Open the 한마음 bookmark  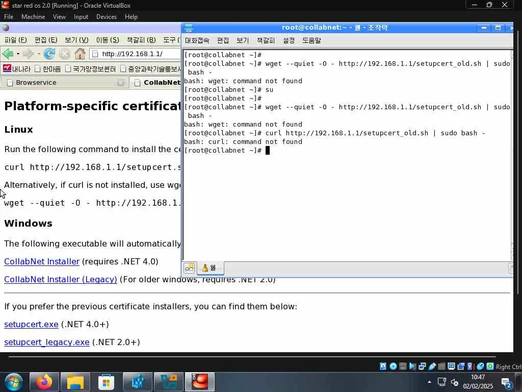[x=47, y=69]
